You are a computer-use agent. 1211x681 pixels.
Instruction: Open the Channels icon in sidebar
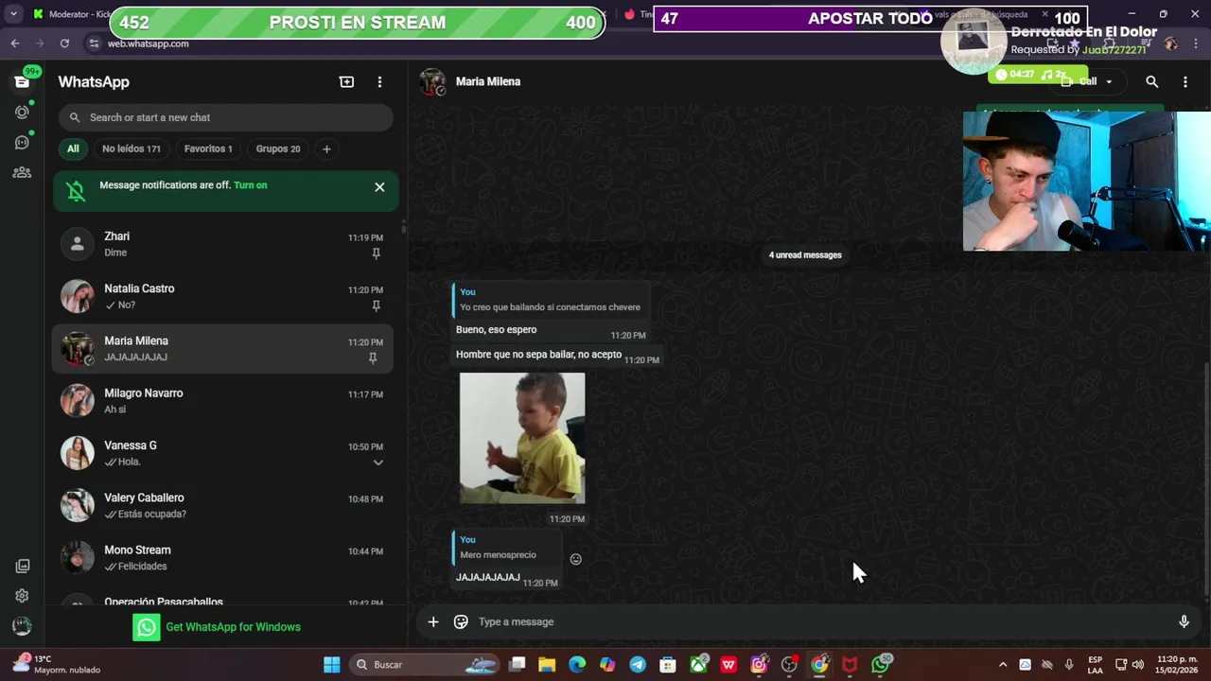[22, 142]
